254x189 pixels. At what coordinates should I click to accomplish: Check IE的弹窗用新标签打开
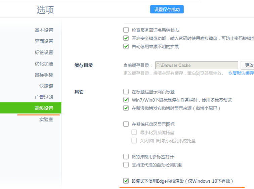coord(126,156)
